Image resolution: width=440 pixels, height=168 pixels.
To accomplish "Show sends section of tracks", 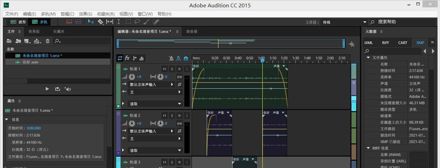I will tap(134, 58).
